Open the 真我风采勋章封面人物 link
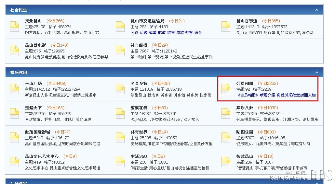 click(x=296, y=95)
